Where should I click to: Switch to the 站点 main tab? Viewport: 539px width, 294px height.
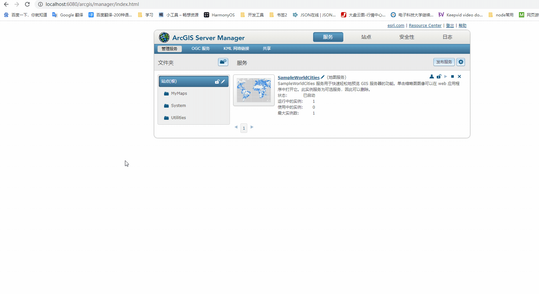(x=366, y=37)
